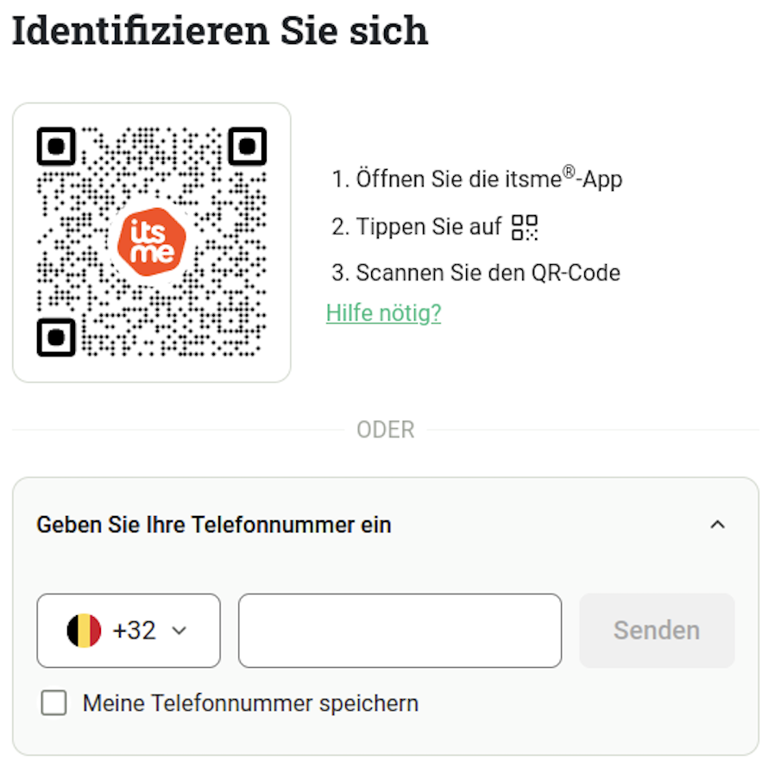Screen dimensions: 775x768
Task: Open the country code dropdown arrow
Action: pyautogui.click(x=179, y=631)
